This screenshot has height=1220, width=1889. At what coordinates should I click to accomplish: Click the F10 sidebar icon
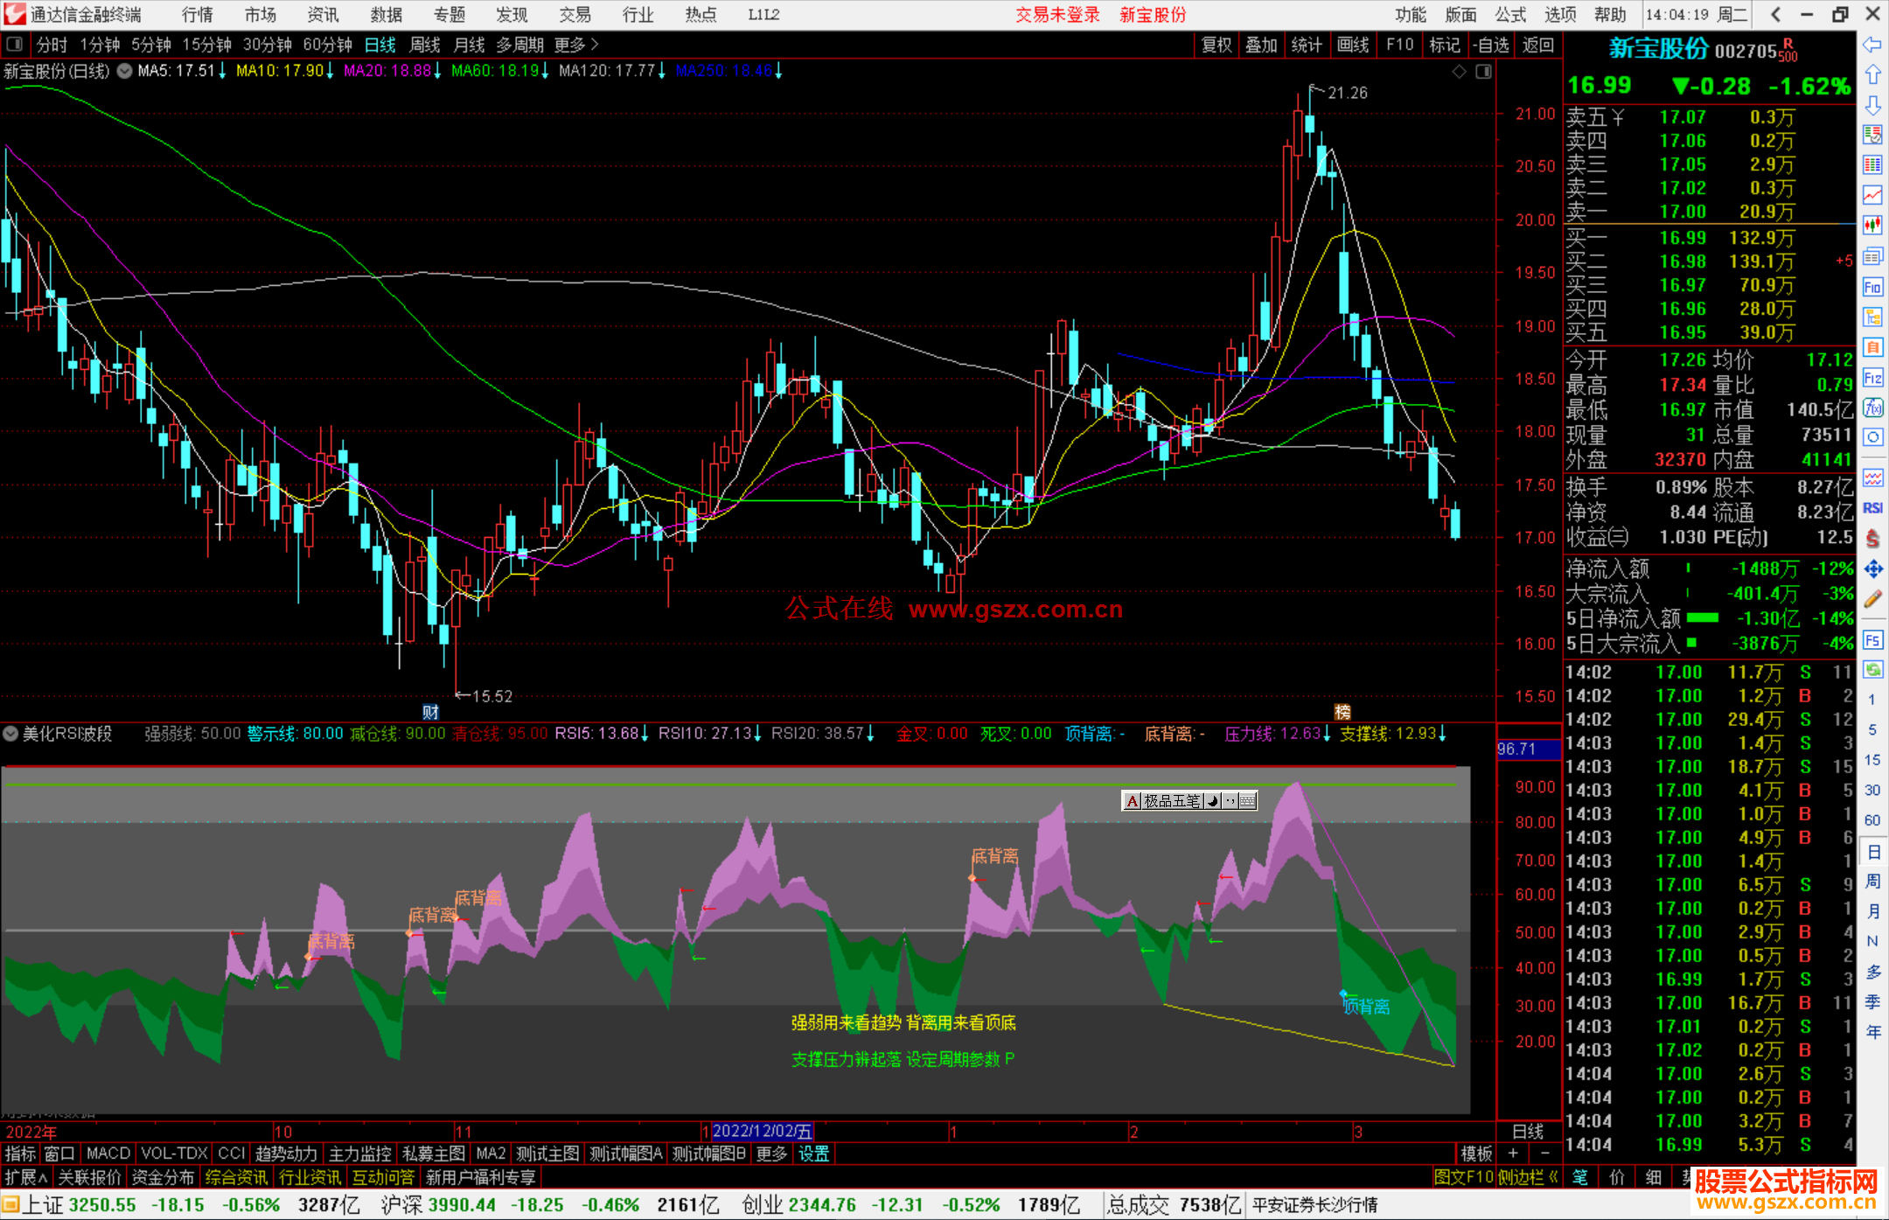(x=1872, y=287)
